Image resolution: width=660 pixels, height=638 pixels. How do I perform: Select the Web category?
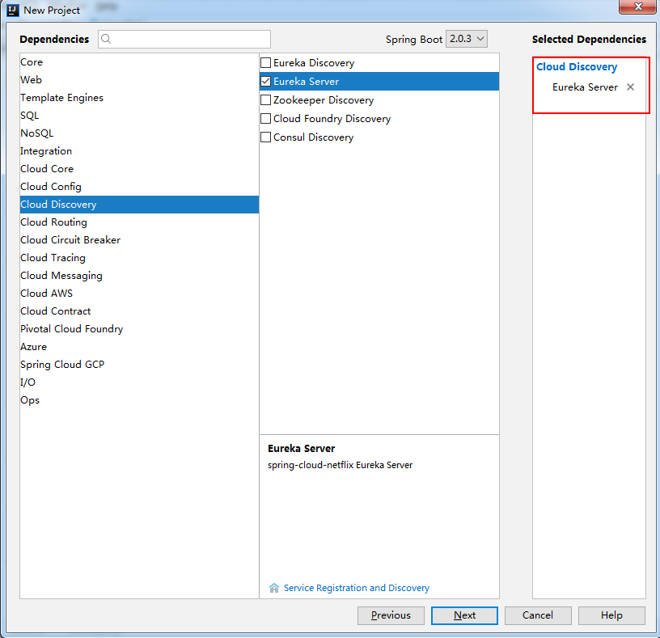point(139,80)
